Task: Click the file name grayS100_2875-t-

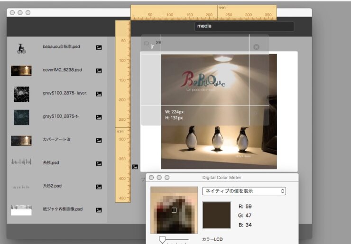Action: tap(61, 116)
